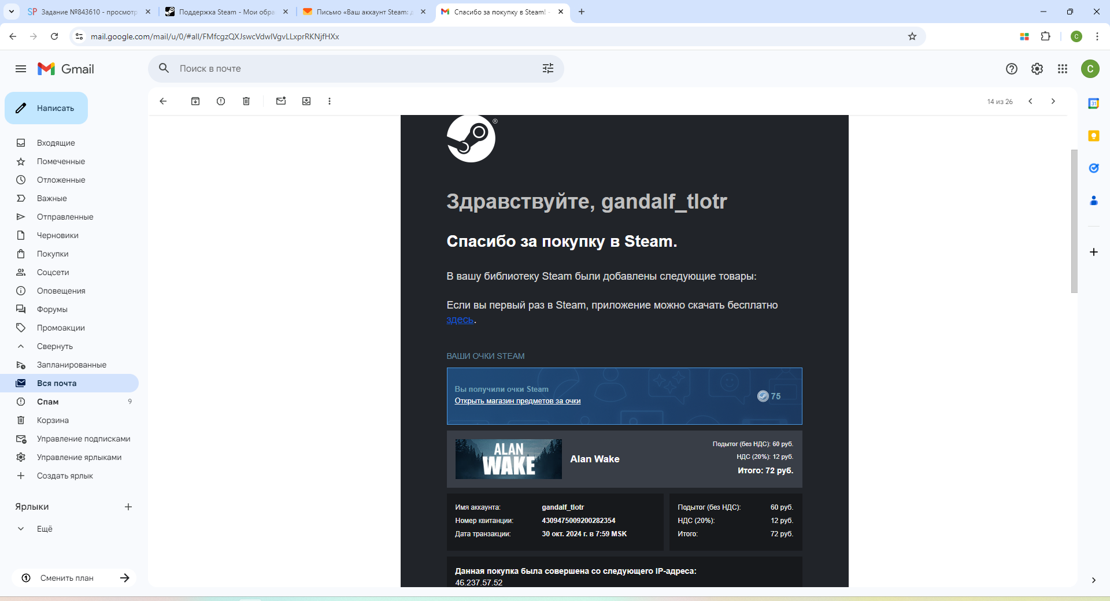1110x601 pixels.
Task: Open Форумы category
Action: [x=69, y=309]
